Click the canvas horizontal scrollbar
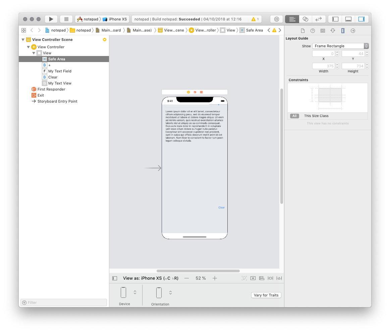This screenshot has height=332, width=390. click(x=198, y=271)
